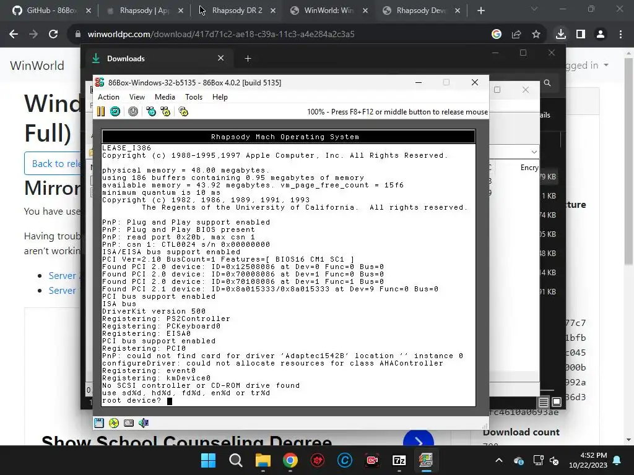634x475 pixels.
Task: Open 86Box settings gear icon
Action: (183, 111)
